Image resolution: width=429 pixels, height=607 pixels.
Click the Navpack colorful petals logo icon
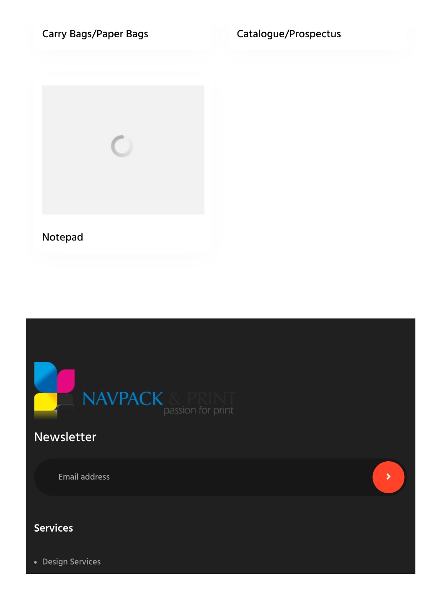click(54, 390)
